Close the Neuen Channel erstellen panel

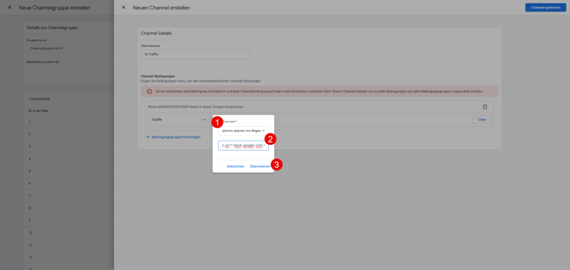pos(124,7)
